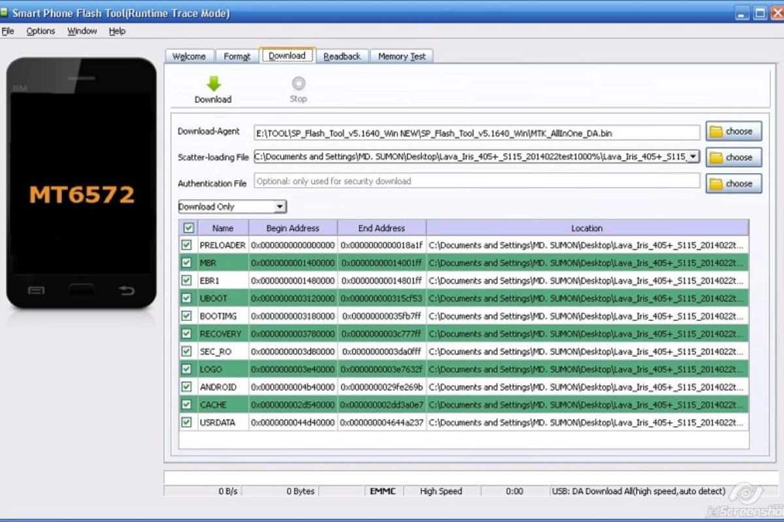The height and width of the screenshot is (522, 784).
Task: Expand the Scatter-loading File path dropdown arrow
Action: click(x=694, y=157)
